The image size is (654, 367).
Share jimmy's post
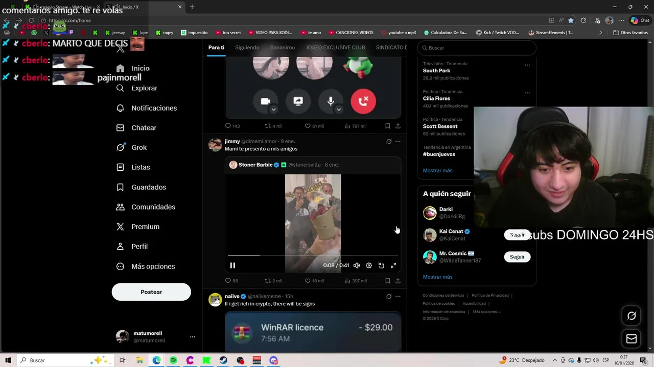click(398, 281)
